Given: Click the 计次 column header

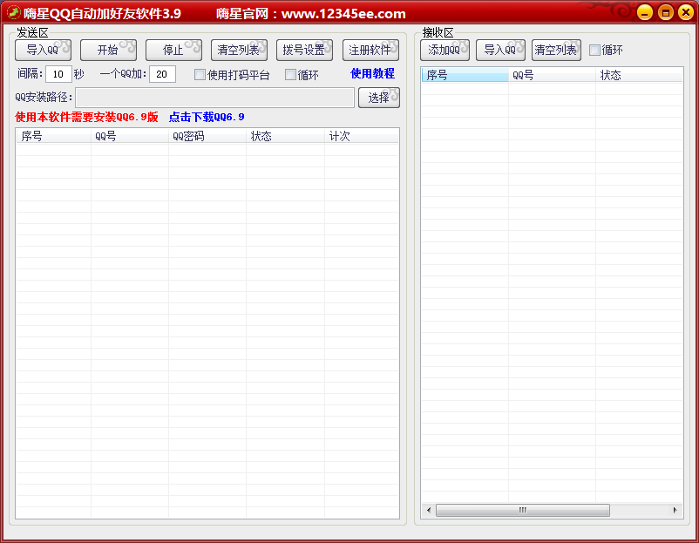Looking at the screenshot, I should pos(362,136).
